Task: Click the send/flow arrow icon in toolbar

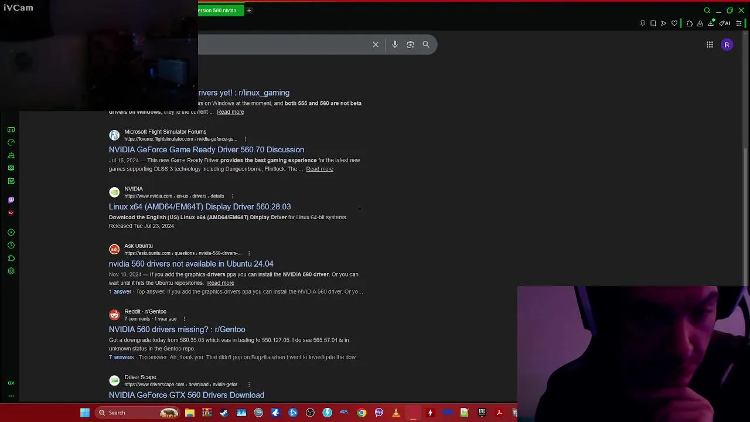Action: [664, 23]
